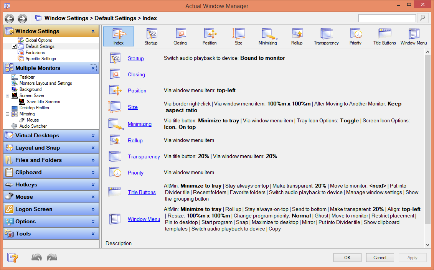Viewport: 434px width, 270px height.
Task: Expand the Virtual Desktops section
Action: [51, 135]
